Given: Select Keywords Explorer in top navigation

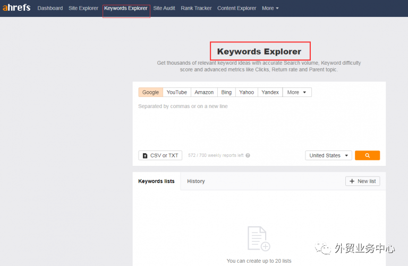Looking at the screenshot, I should click(126, 8).
